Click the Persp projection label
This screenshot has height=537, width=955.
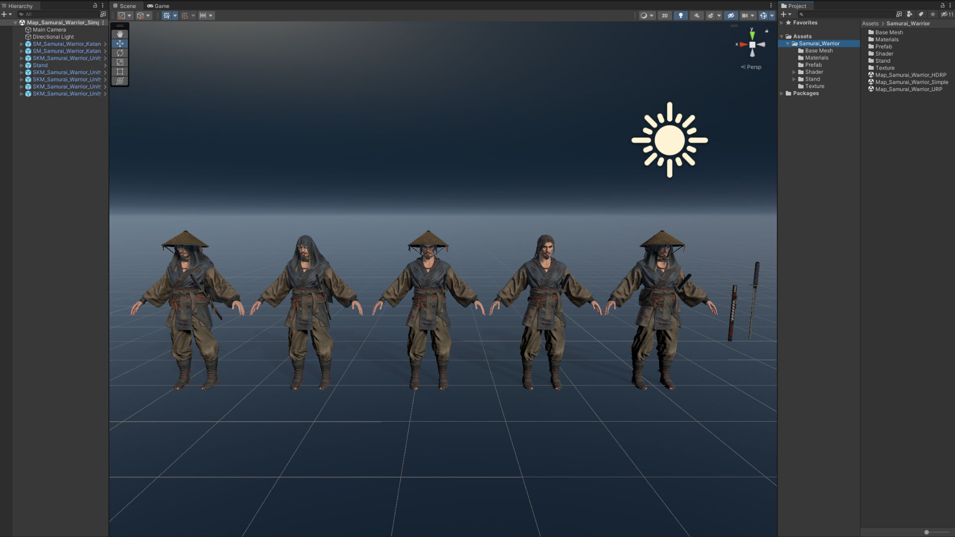point(754,67)
